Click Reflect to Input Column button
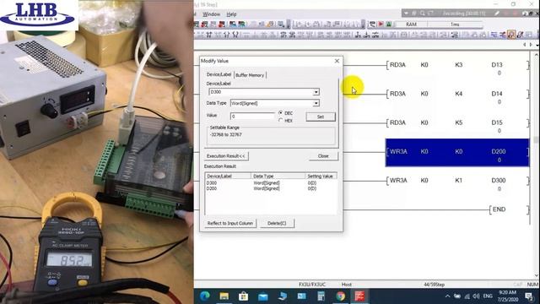The width and height of the screenshot is (540, 304). tap(230, 223)
